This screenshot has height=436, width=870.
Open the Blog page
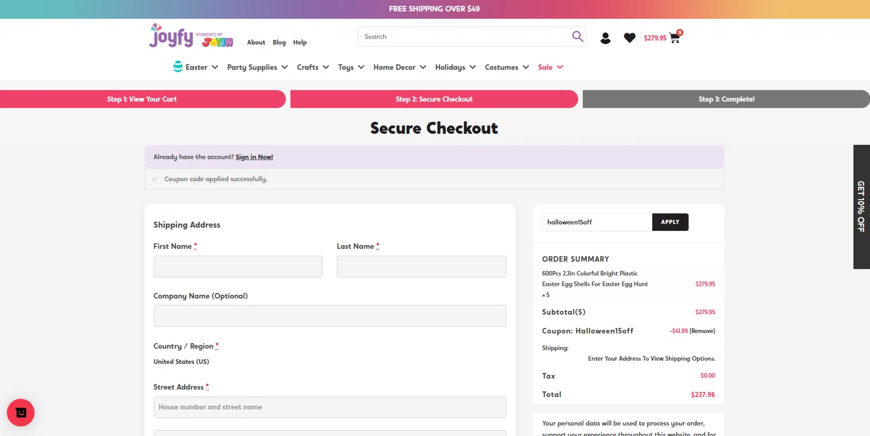click(279, 42)
